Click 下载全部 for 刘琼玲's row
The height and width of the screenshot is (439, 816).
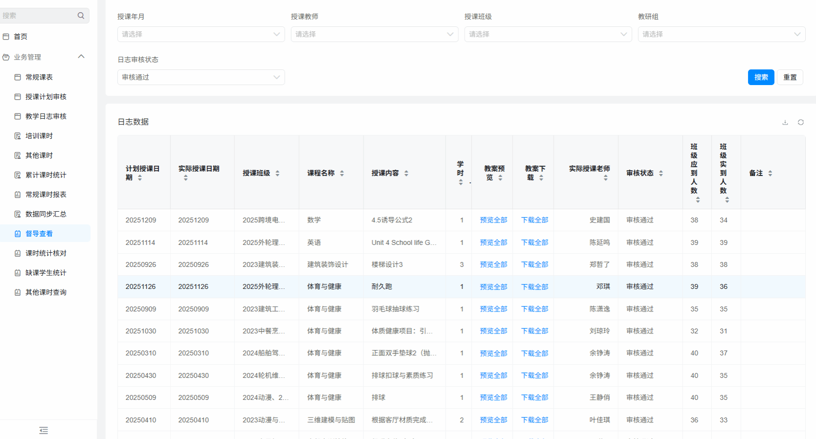[535, 331]
